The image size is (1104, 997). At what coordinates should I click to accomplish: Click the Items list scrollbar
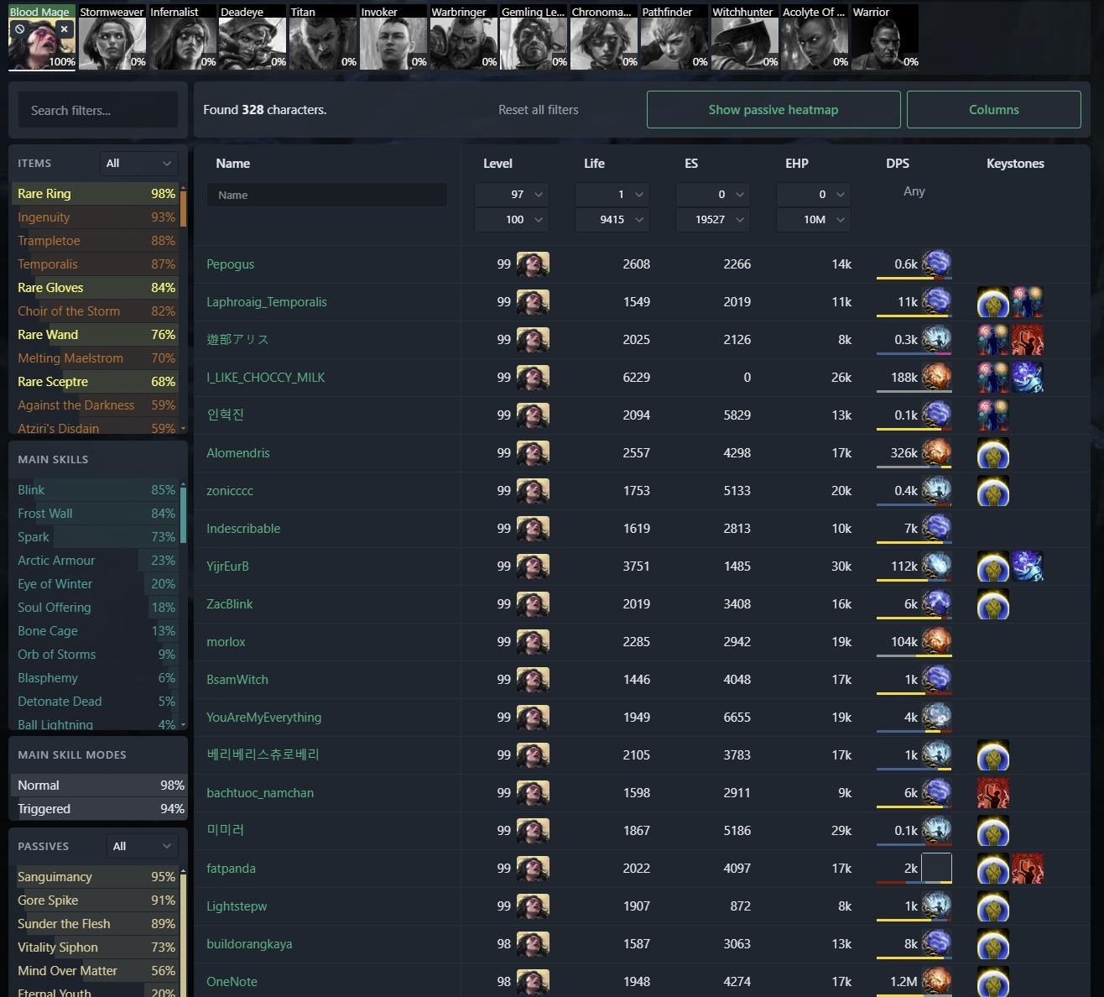(183, 208)
